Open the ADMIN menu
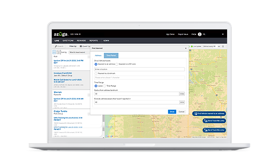278x165 pixels. [106, 41]
